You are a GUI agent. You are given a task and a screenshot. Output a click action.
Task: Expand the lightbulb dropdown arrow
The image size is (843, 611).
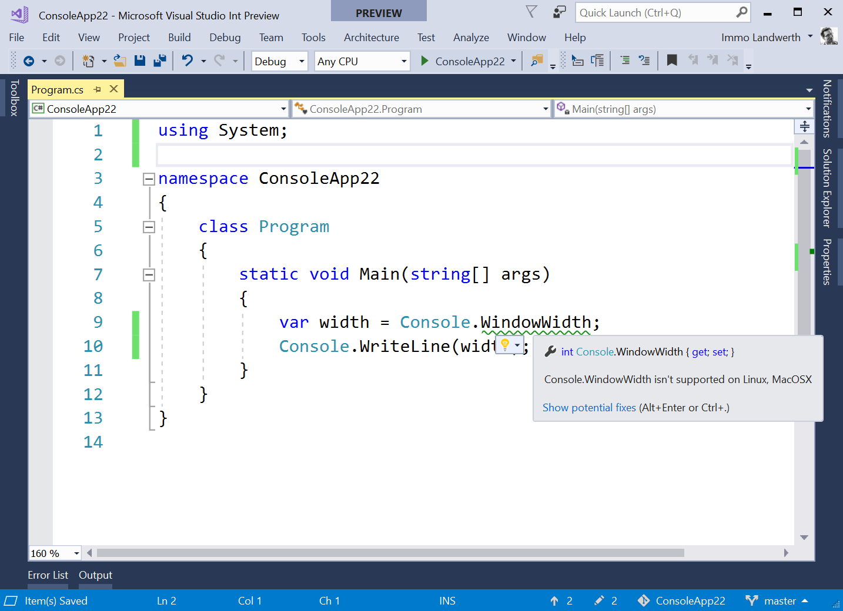(x=517, y=345)
